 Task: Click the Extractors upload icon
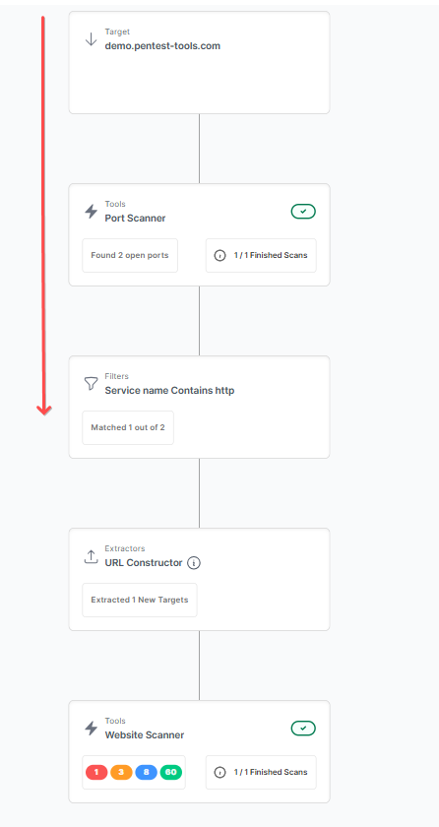point(92,556)
